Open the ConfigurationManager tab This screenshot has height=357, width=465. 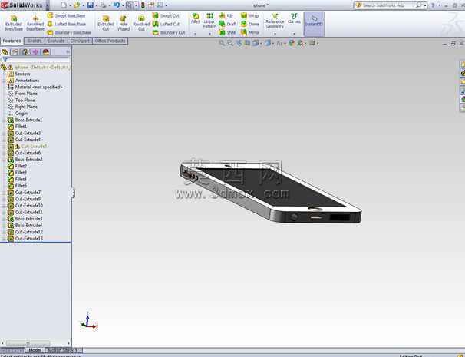pos(25,52)
